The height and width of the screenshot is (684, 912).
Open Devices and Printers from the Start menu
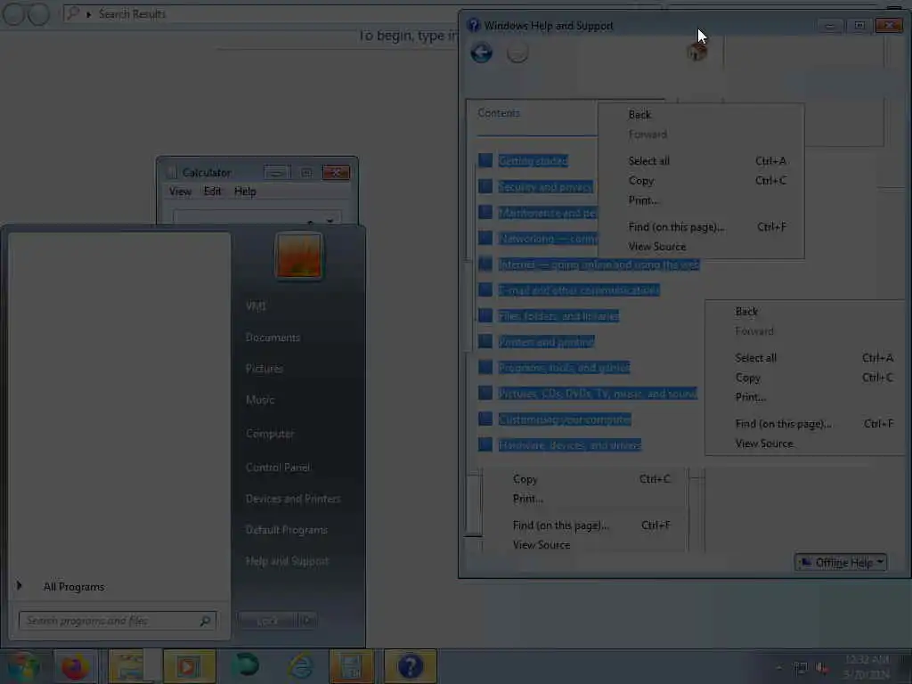pyautogui.click(x=293, y=499)
